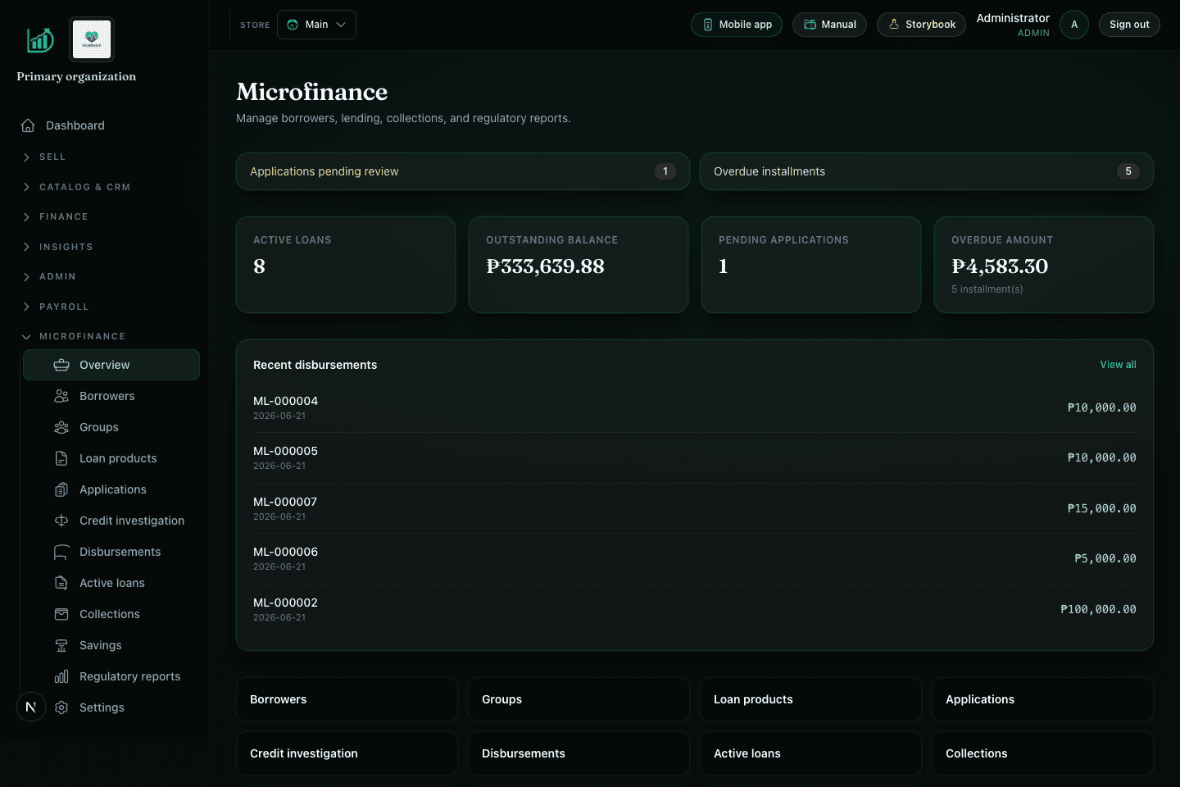Click disbursement ML-000005
This screenshot has height=787, width=1180.
point(695,457)
